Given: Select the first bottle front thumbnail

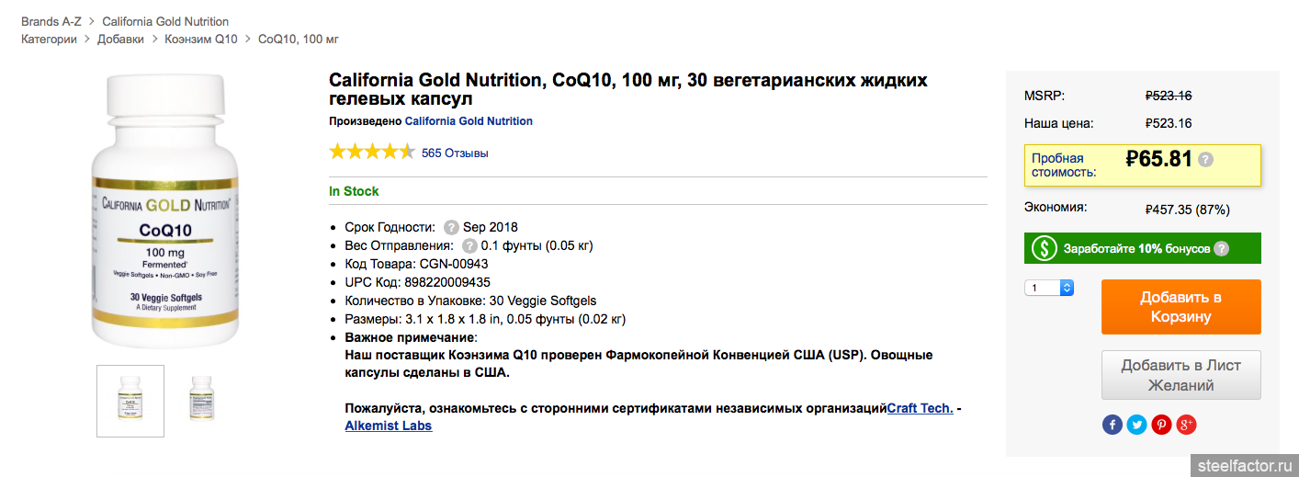Looking at the screenshot, I should (130, 401).
